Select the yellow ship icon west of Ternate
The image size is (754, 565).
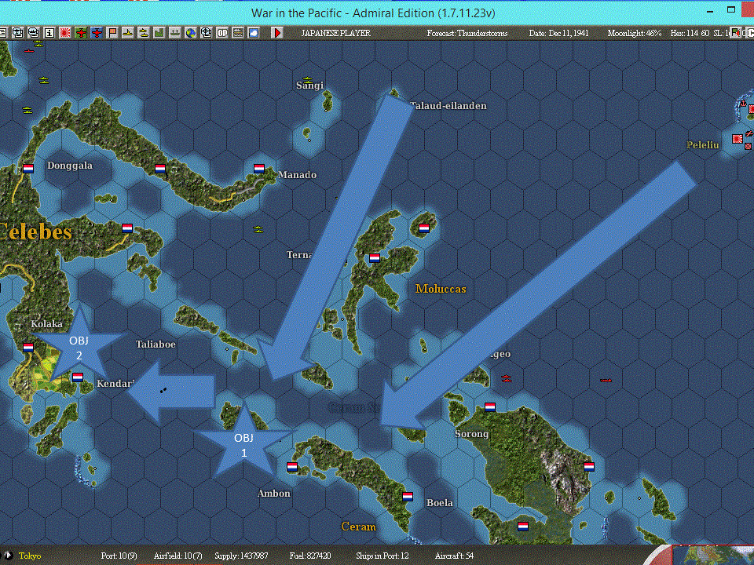coord(258,229)
